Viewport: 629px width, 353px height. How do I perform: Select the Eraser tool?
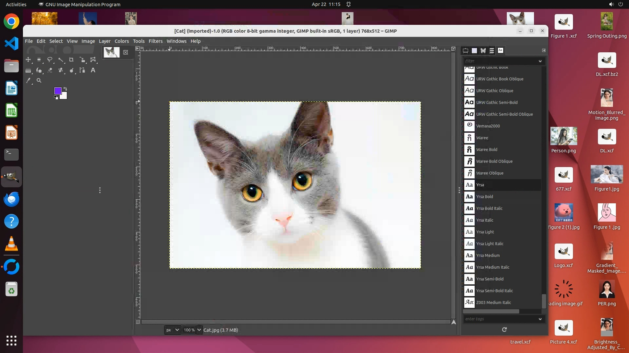[x=50, y=70]
